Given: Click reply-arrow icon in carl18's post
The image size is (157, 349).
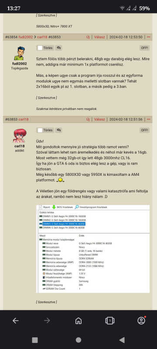Looking at the screenshot, I should 59,130.
